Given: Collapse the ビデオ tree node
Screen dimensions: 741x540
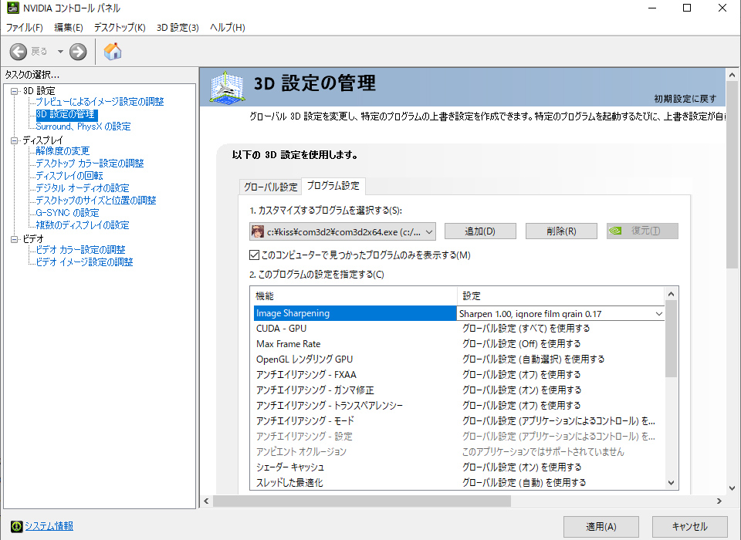Looking at the screenshot, I should pyautogui.click(x=14, y=239).
